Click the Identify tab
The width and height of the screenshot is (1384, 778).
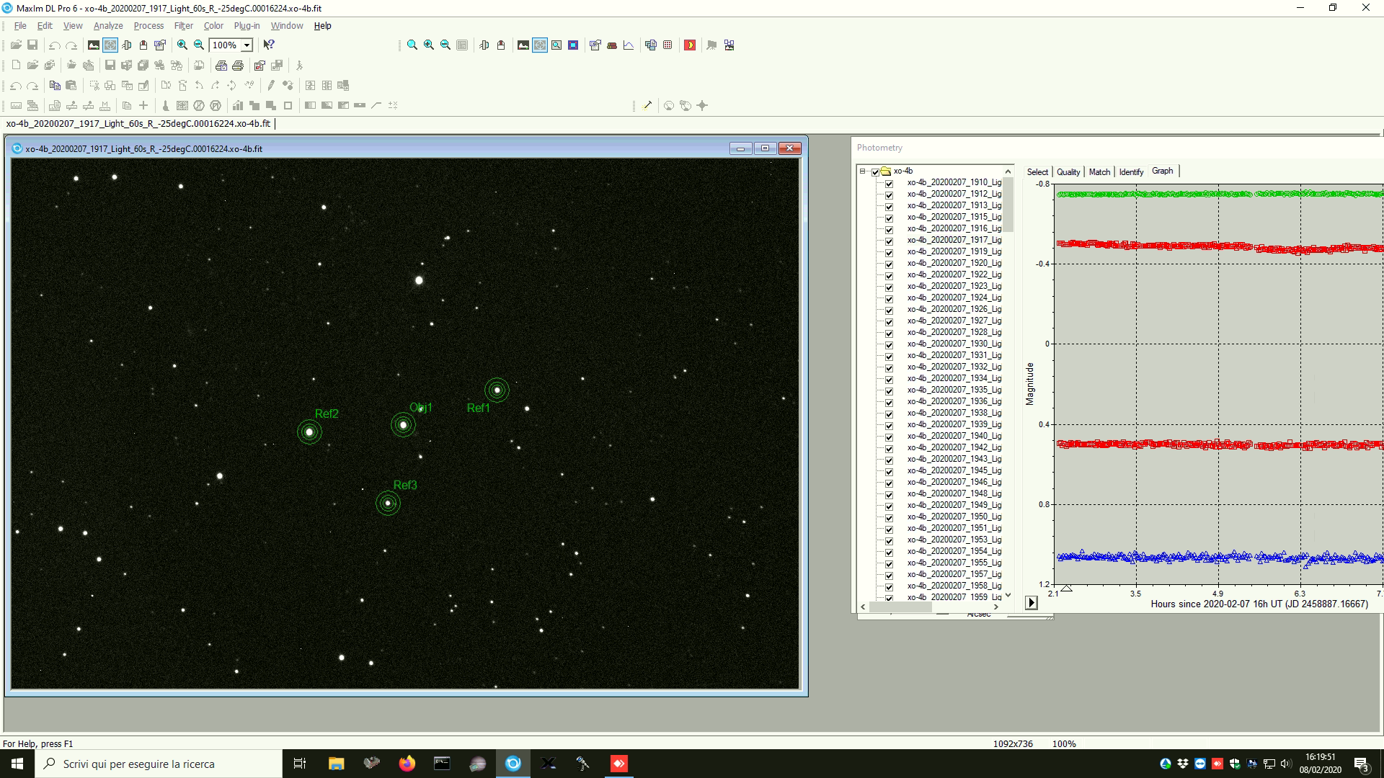(x=1130, y=171)
